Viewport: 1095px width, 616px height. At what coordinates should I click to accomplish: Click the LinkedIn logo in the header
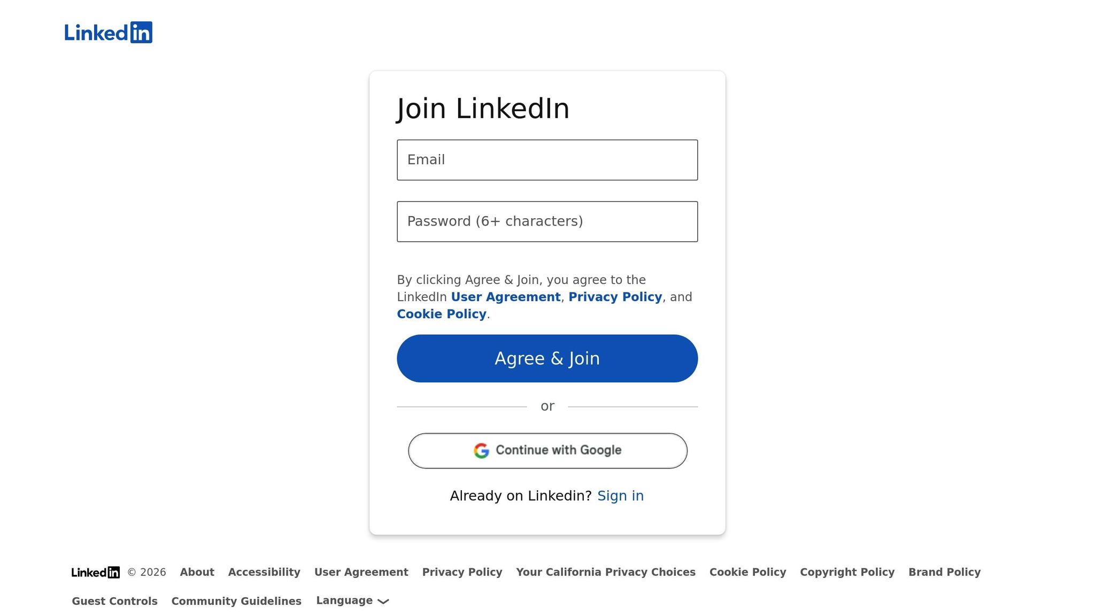point(109,33)
